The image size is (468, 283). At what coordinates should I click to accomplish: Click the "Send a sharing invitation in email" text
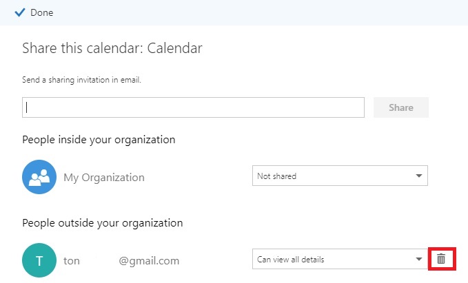click(81, 80)
